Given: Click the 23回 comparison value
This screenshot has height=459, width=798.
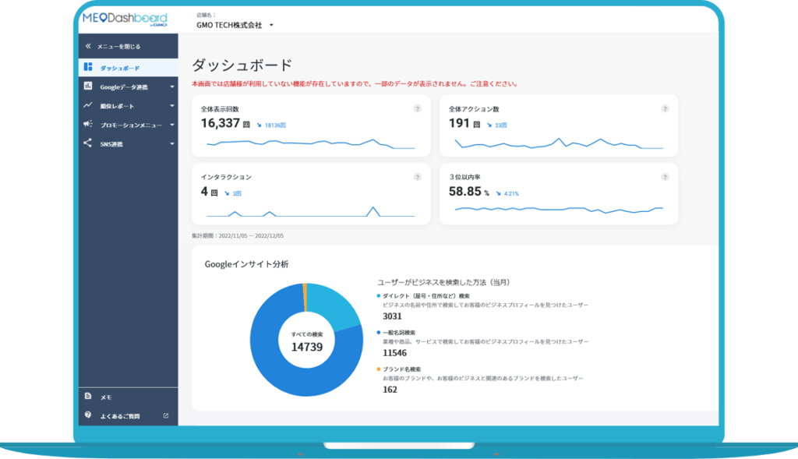Looking at the screenshot, I should (x=501, y=125).
